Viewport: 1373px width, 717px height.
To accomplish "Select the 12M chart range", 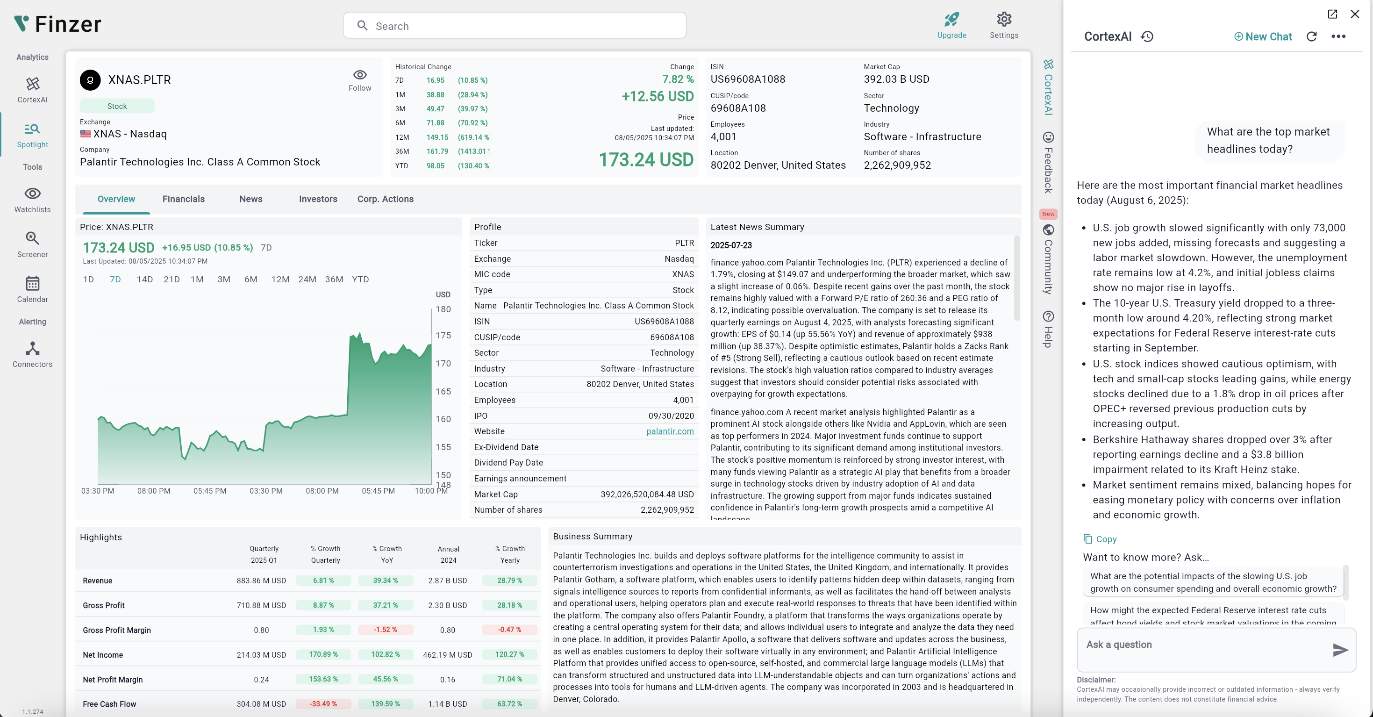I will tap(280, 280).
